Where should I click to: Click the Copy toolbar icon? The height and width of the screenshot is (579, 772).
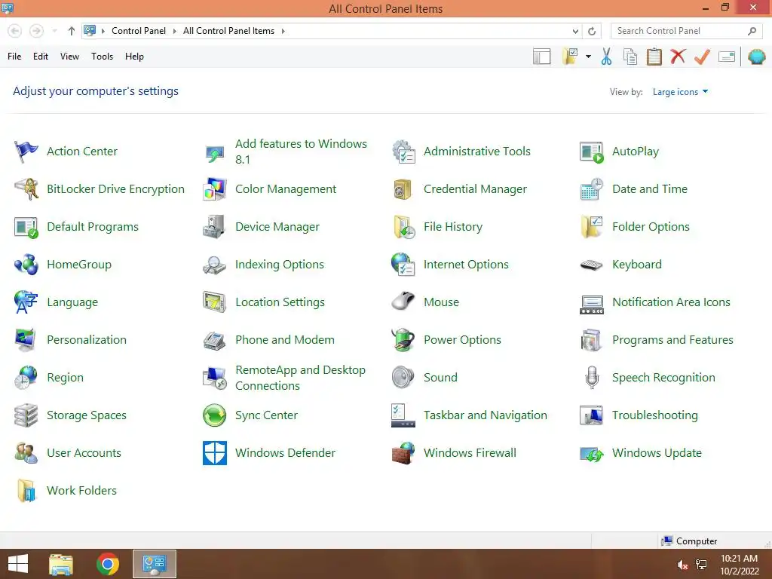[x=630, y=57]
